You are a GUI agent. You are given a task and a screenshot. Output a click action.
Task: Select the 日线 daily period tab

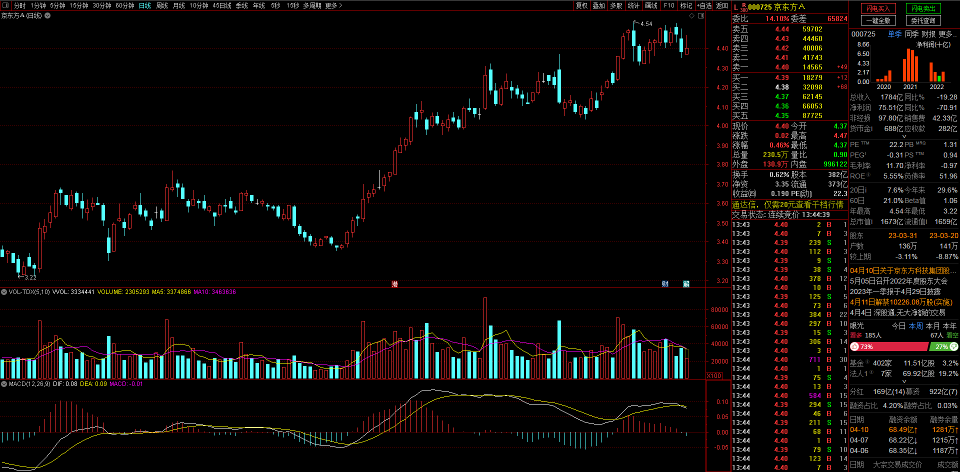pyautogui.click(x=145, y=5)
